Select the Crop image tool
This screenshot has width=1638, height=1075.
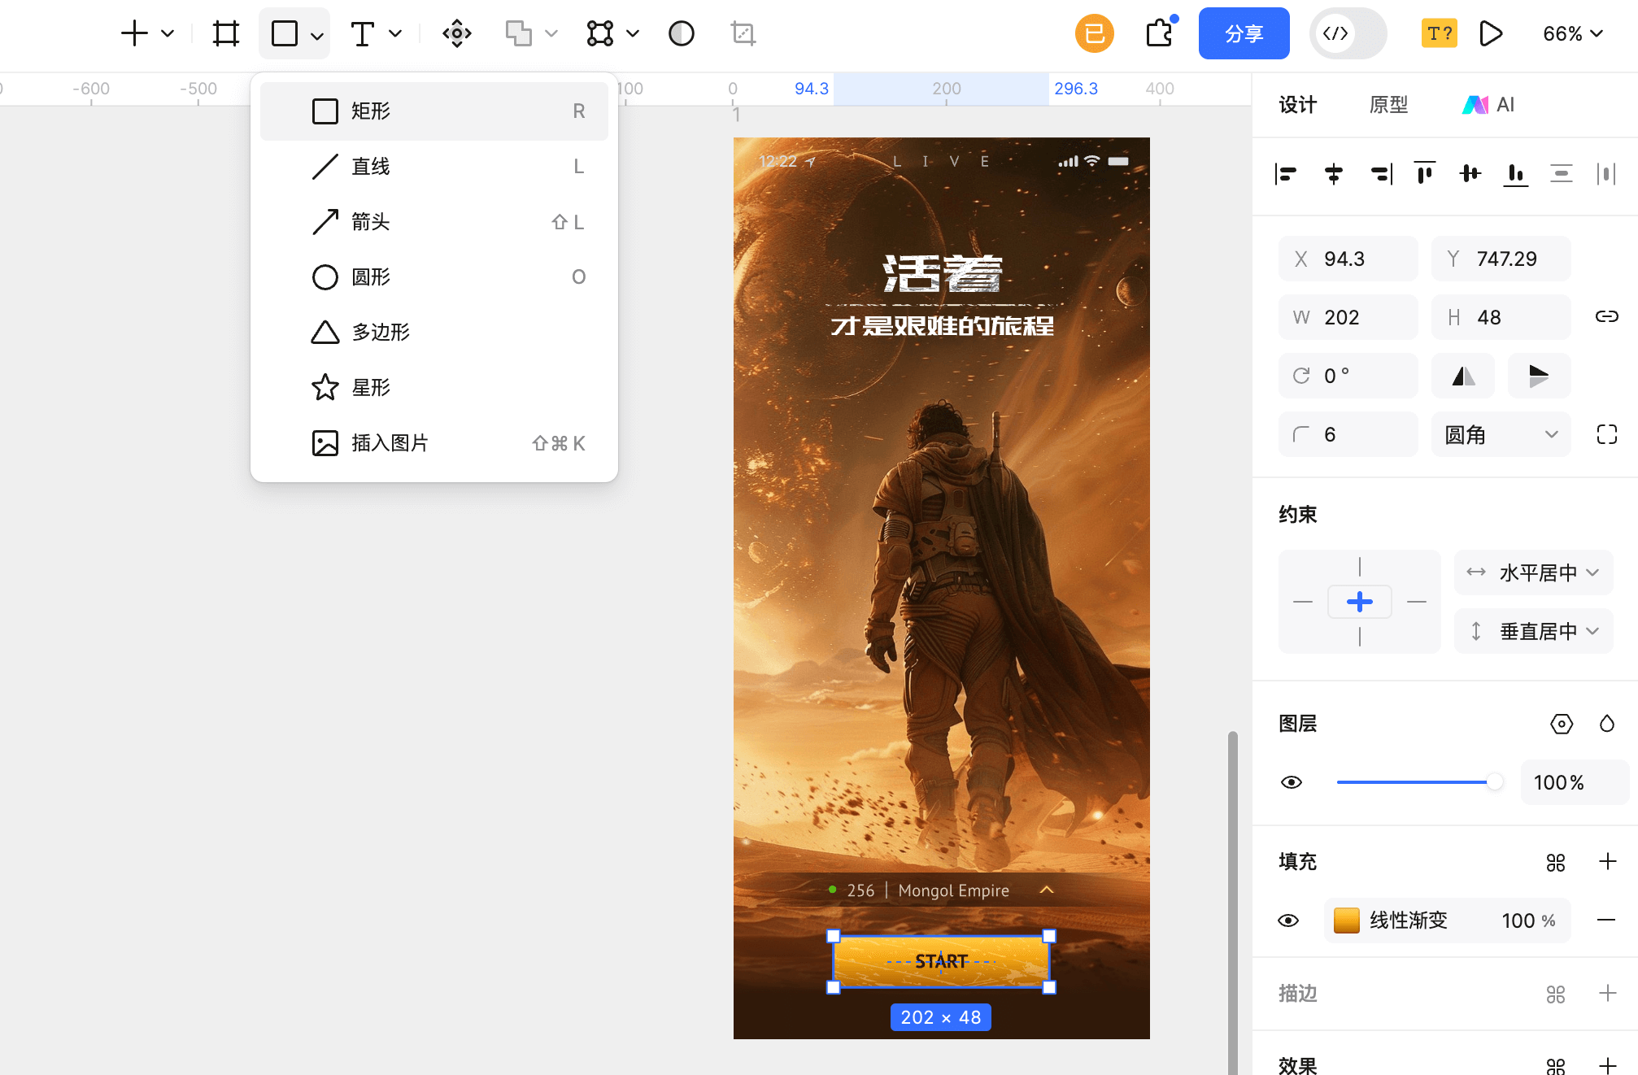point(743,33)
